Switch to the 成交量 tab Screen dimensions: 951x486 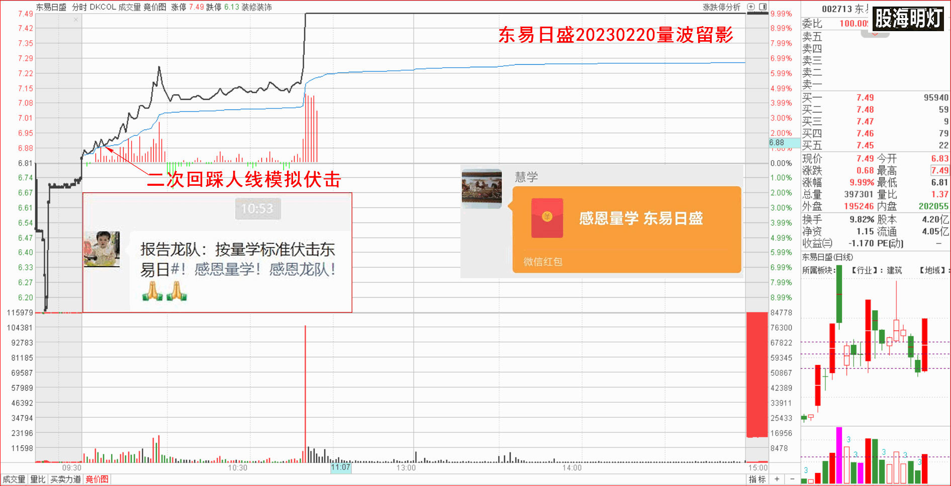click(14, 479)
